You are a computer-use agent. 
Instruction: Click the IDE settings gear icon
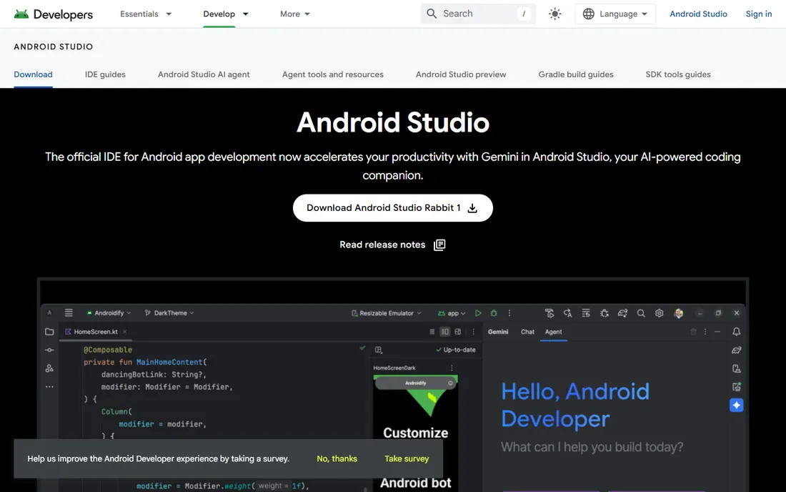pyautogui.click(x=660, y=313)
